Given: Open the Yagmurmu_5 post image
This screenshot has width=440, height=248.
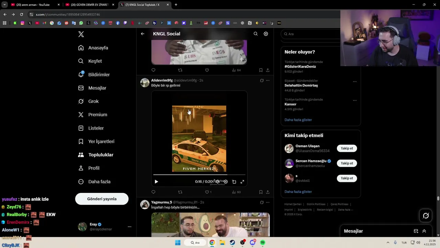Looking at the screenshot, I should coord(210,225).
